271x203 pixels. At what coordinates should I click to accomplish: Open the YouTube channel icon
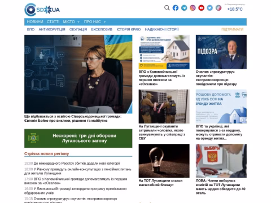click(x=201, y=8)
